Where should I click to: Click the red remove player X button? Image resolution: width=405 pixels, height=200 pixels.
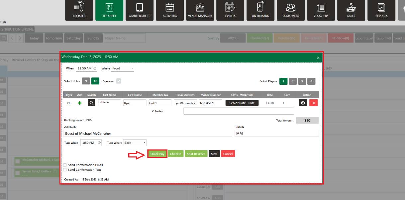click(313, 103)
